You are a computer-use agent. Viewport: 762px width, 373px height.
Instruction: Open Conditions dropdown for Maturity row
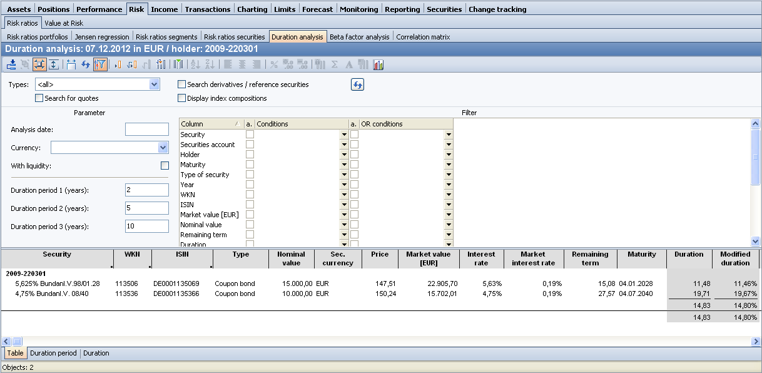[x=343, y=165]
